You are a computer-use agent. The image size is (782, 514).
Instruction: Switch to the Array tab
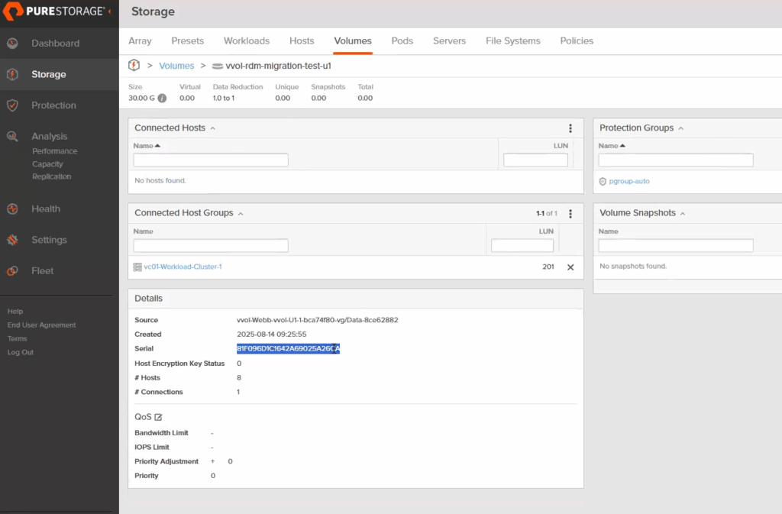point(141,41)
